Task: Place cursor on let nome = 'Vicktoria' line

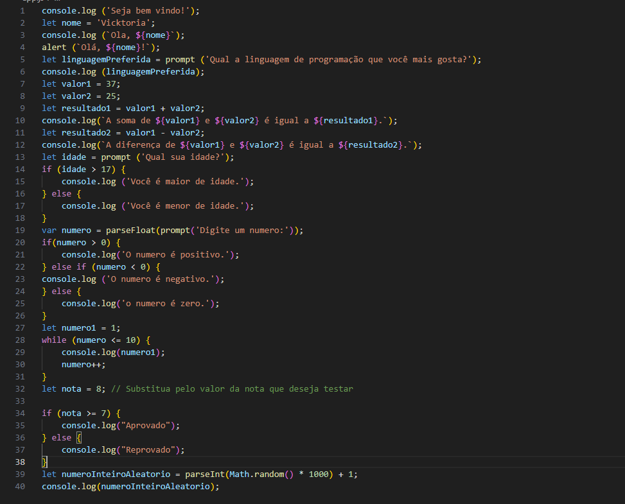Action: tap(98, 23)
